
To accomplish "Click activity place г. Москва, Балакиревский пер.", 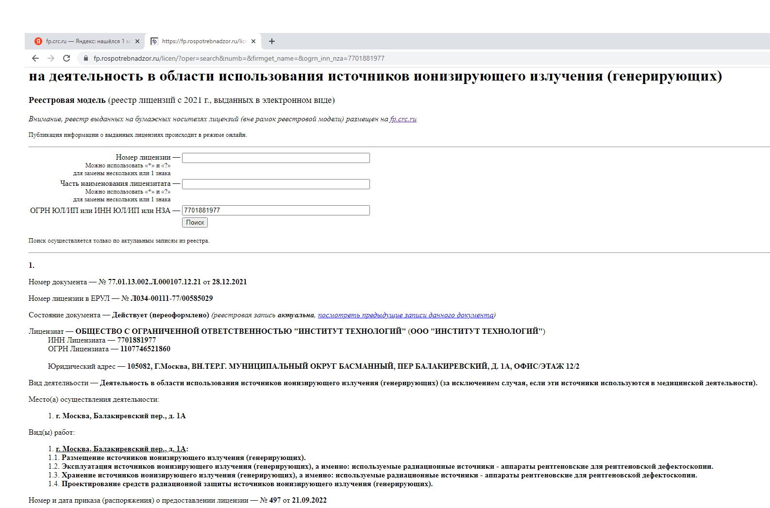I will [x=120, y=416].
